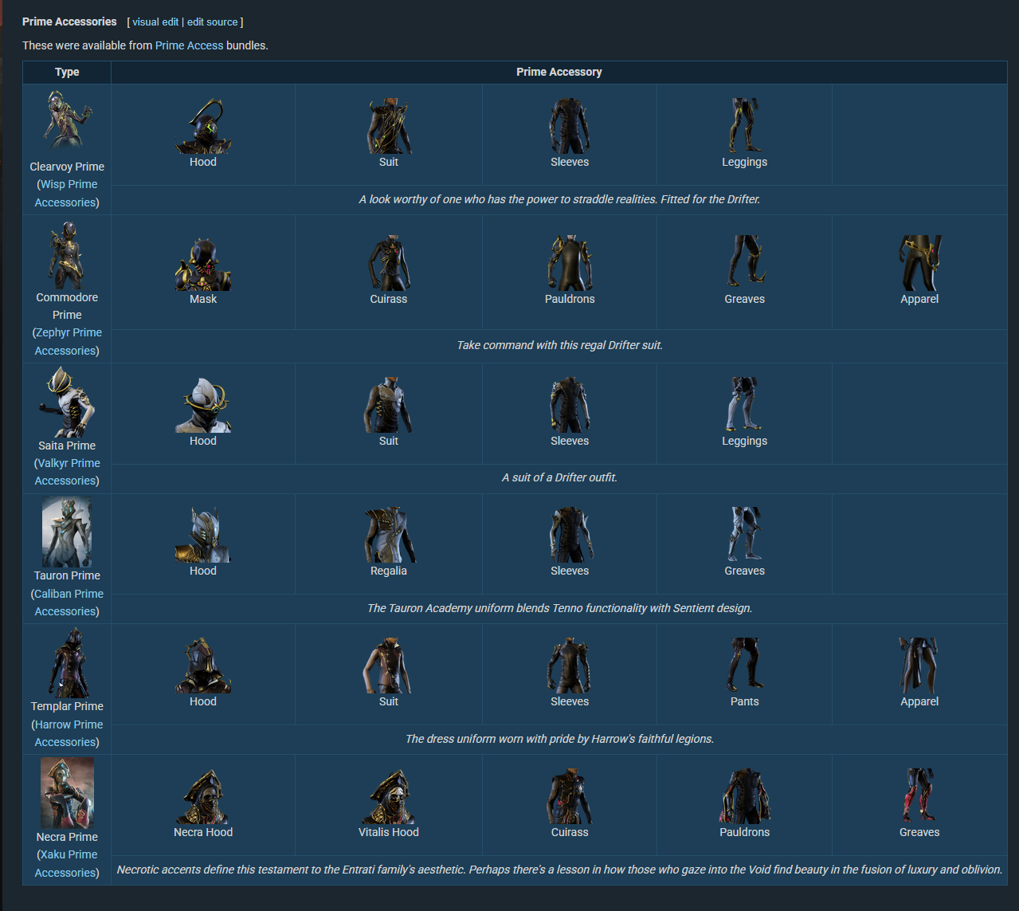The height and width of the screenshot is (911, 1019).
Task: Open the Necra Prime Greaves image
Action: [x=919, y=796]
